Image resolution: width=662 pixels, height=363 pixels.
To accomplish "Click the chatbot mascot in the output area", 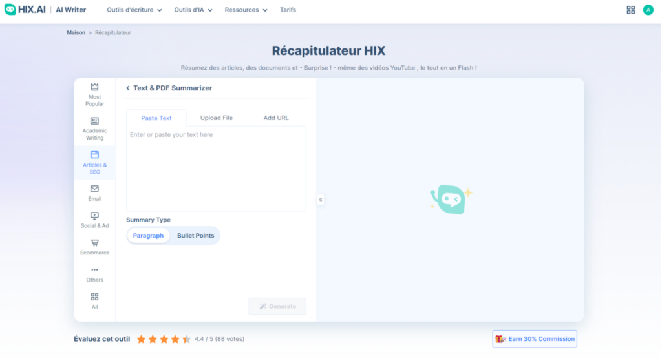I will point(451,199).
